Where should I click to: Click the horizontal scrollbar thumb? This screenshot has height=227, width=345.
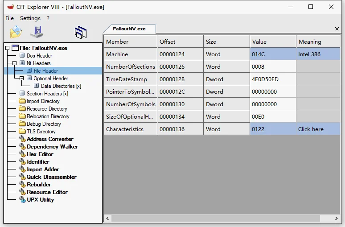click(216, 218)
